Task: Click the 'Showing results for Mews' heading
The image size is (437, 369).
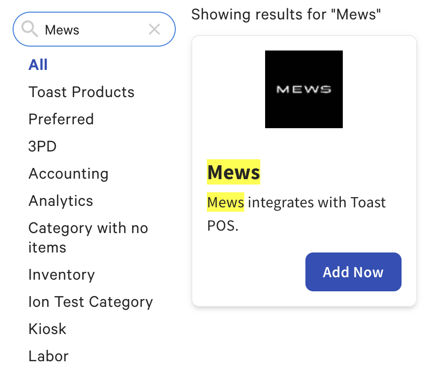Action: coord(286,15)
